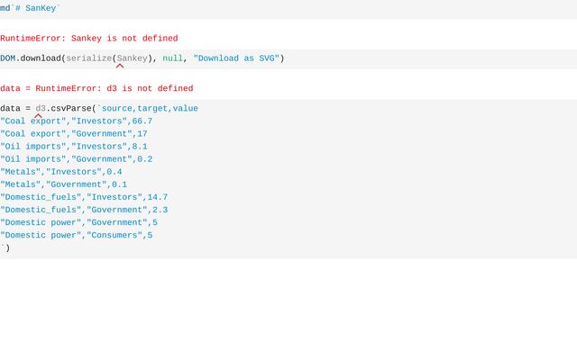Screen dimensions: 577x360
Task: Place cursor on Oil imports Investors 8.1 line
Action: coord(74,147)
